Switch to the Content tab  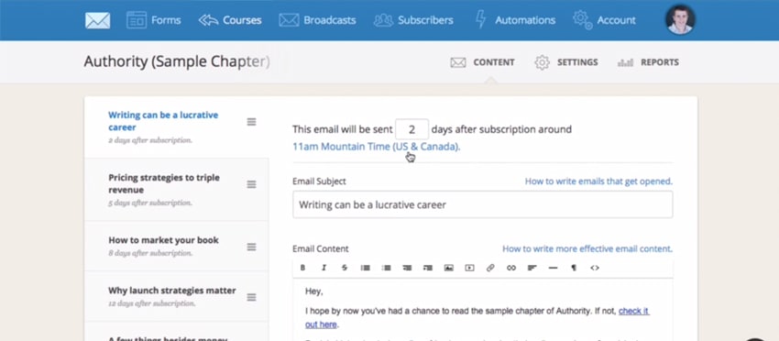pos(482,62)
